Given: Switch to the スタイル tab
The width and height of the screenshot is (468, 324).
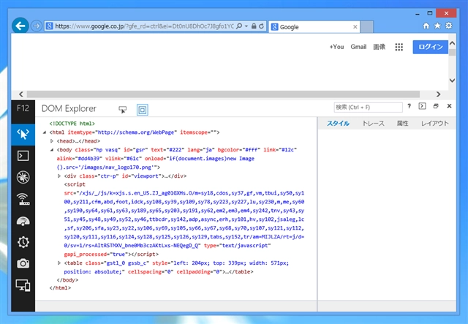Looking at the screenshot, I should (x=338, y=124).
